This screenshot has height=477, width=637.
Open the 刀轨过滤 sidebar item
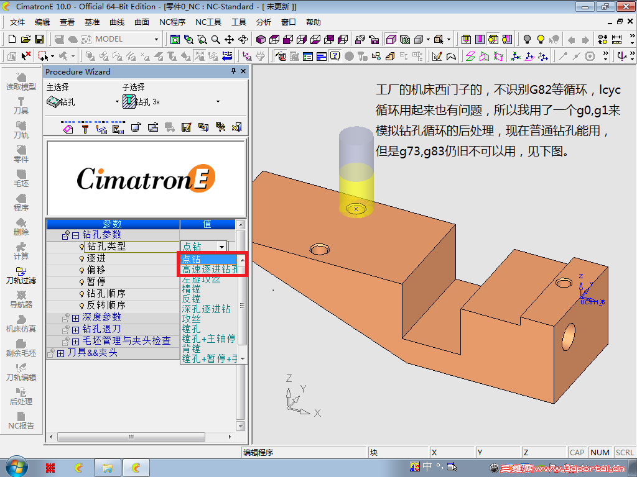pyautogui.click(x=21, y=276)
